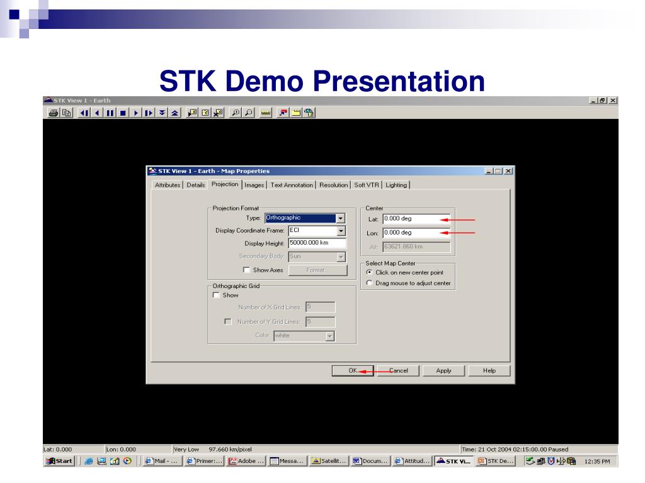The image size is (645, 483).
Task: Click the Center Lon input field
Action: click(416, 233)
